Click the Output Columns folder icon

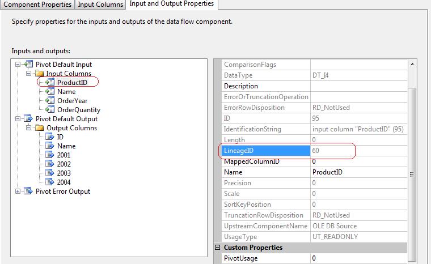click(x=39, y=128)
